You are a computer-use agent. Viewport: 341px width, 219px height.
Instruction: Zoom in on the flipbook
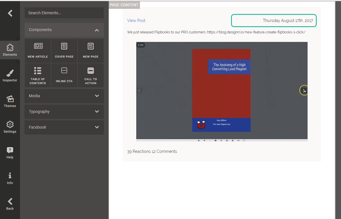(204, 140)
